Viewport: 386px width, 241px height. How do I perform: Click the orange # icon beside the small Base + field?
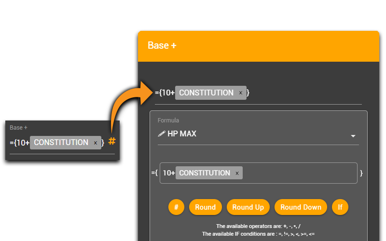point(112,141)
